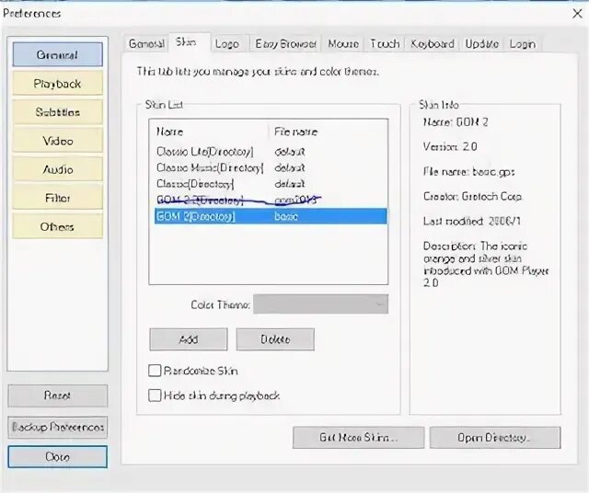
Task: Click the Delete skin button
Action: tap(275, 339)
